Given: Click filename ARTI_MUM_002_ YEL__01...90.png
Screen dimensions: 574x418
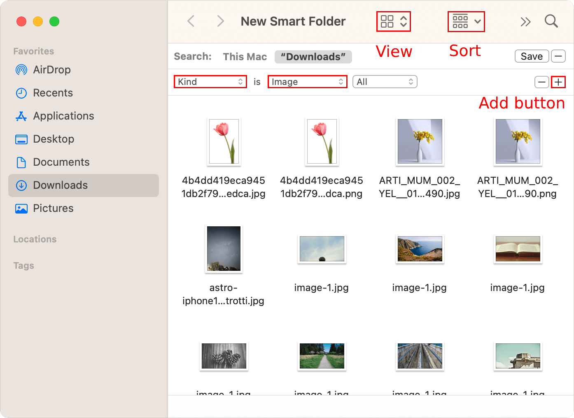Looking at the screenshot, I should click(518, 187).
